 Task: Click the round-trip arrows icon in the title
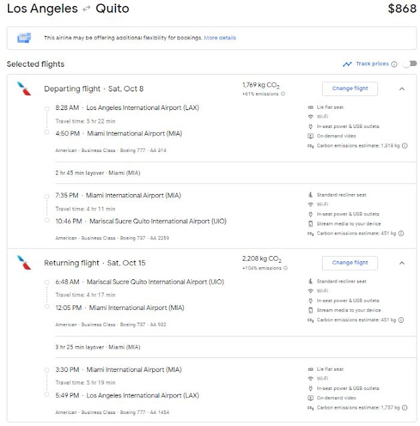[x=85, y=9]
